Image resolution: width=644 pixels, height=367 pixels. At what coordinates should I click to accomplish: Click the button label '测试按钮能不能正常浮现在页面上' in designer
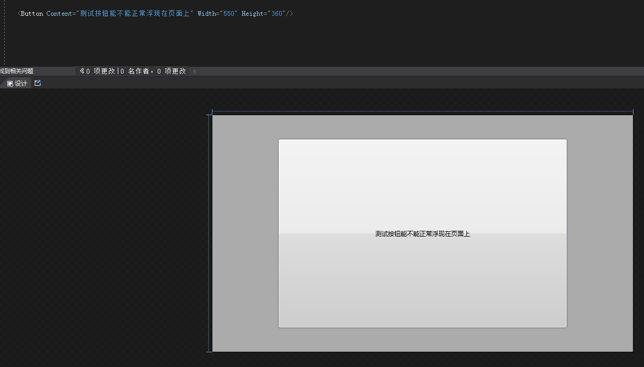pos(423,234)
